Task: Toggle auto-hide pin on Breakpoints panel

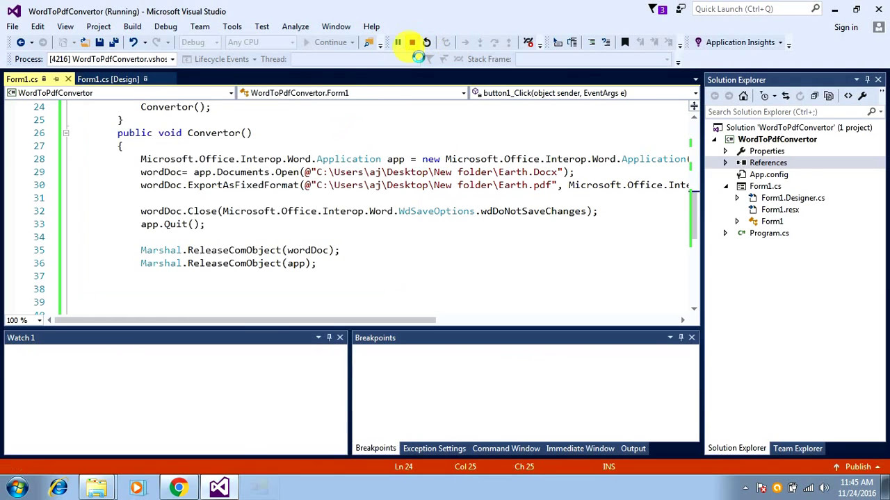Action: tap(681, 337)
